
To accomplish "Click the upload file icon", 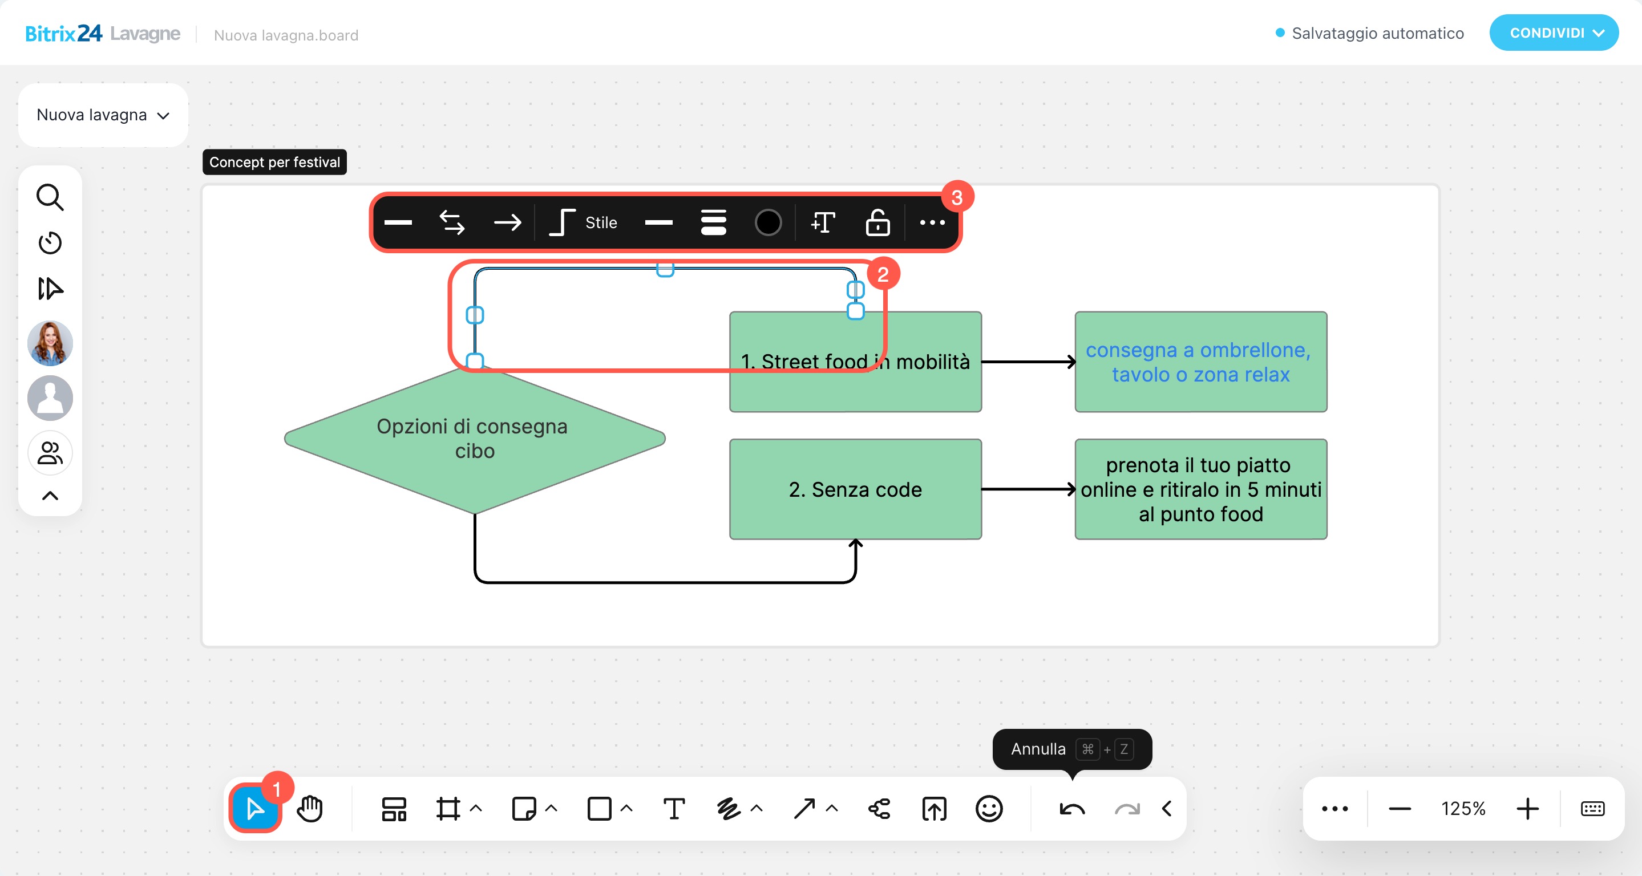I will coord(934,809).
